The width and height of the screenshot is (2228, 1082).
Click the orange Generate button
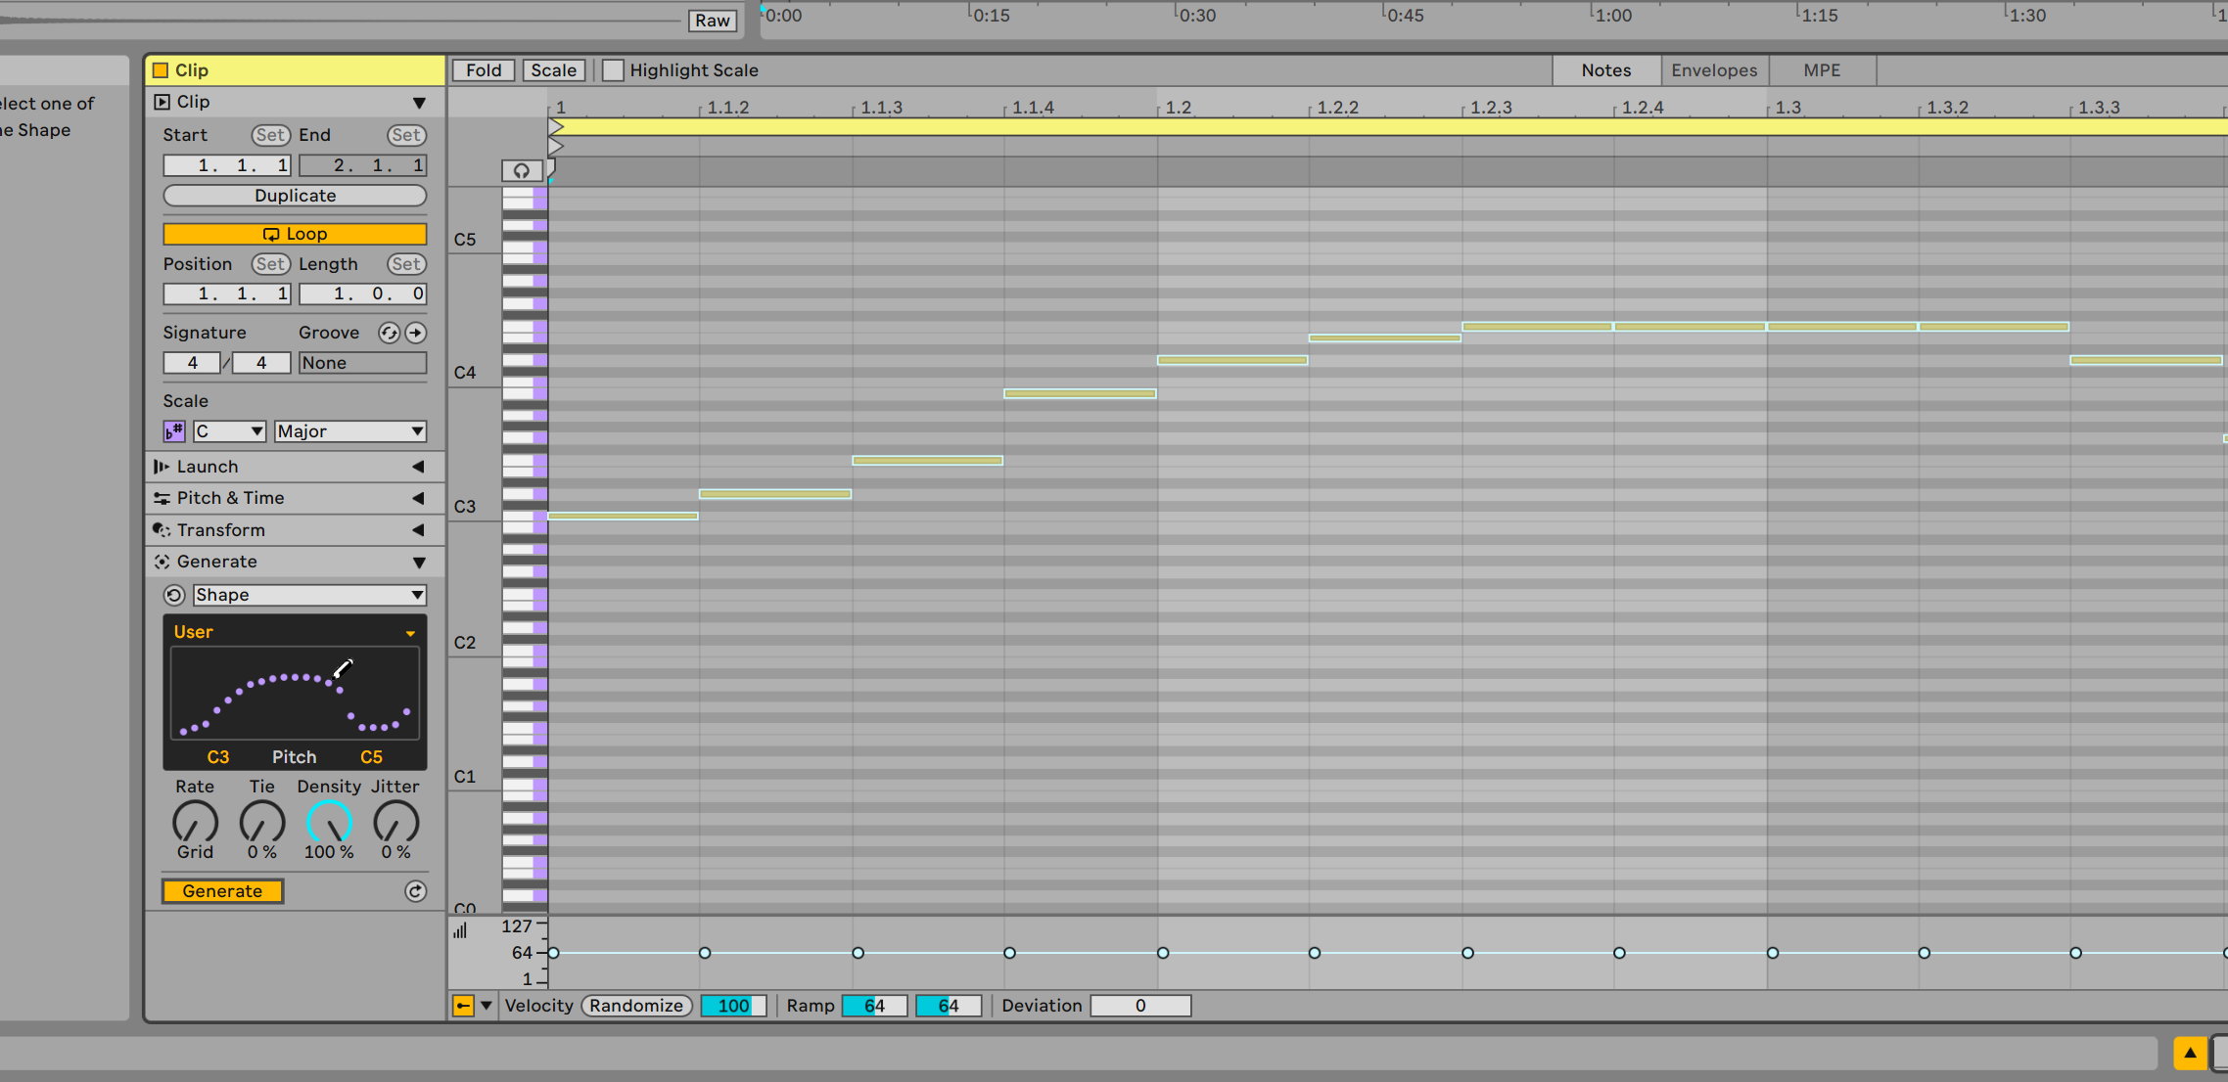(223, 891)
